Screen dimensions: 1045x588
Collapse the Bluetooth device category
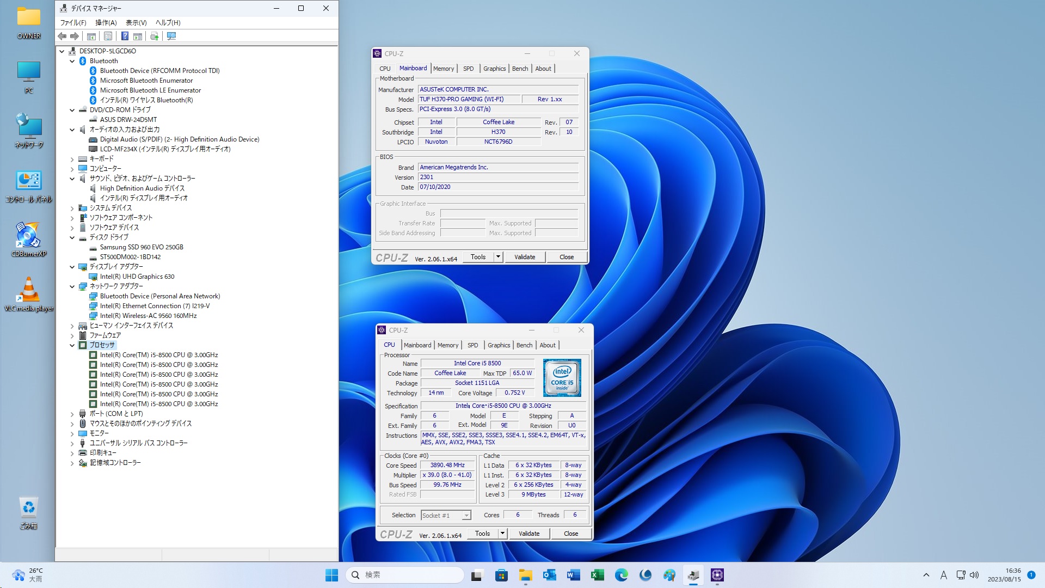[x=72, y=61]
